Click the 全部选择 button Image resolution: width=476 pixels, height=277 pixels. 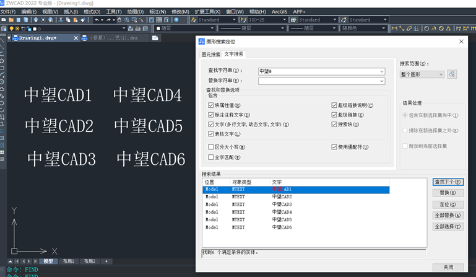tap(448, 227)
